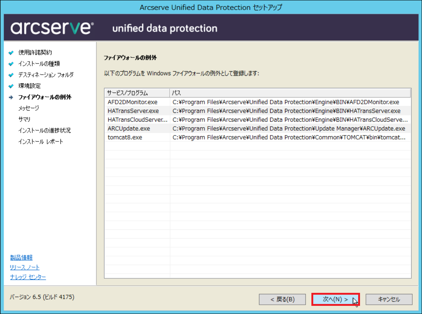Select the AFD2DMonitor.exe row
The image size is (422, 314).
pyautogui.click(x=258, y=102)
